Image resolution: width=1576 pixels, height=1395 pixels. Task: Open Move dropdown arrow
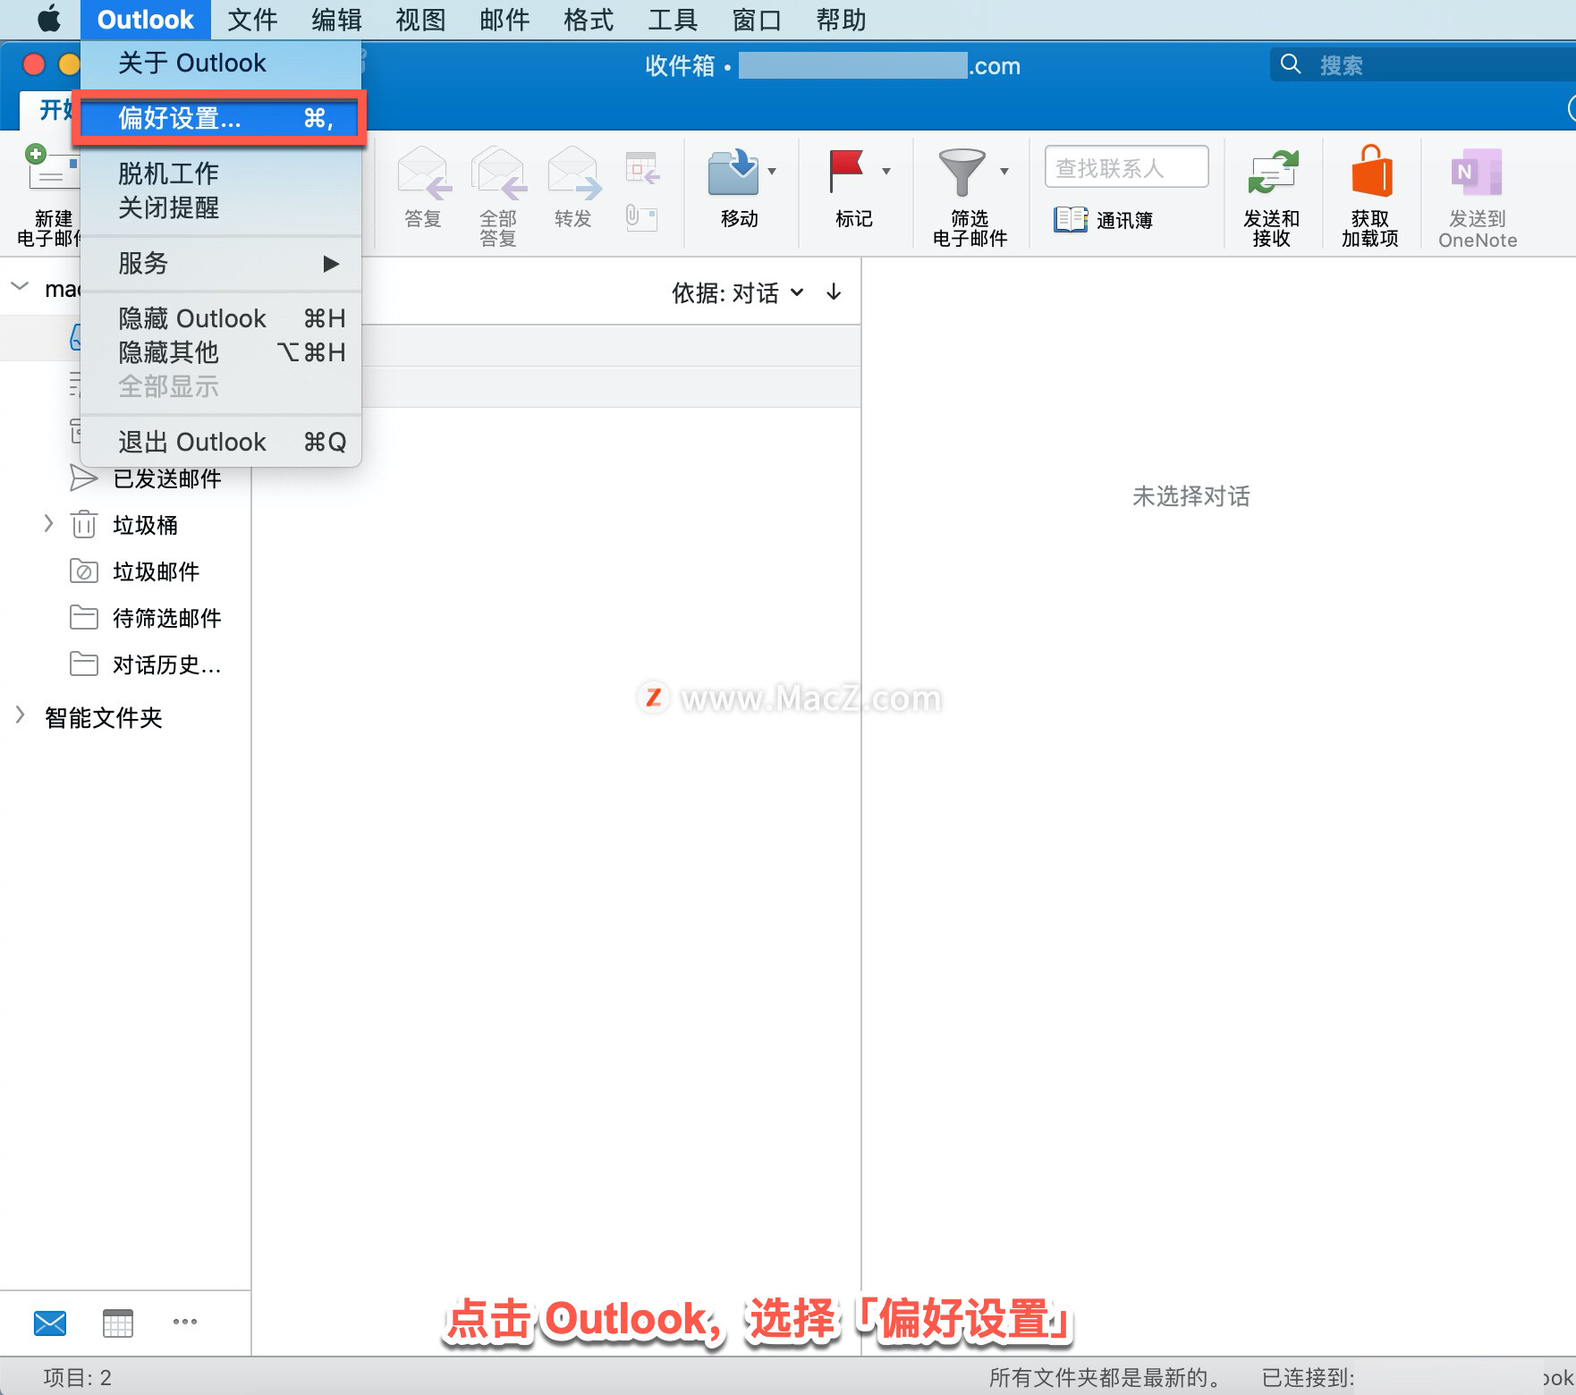(x=772, y=171)
